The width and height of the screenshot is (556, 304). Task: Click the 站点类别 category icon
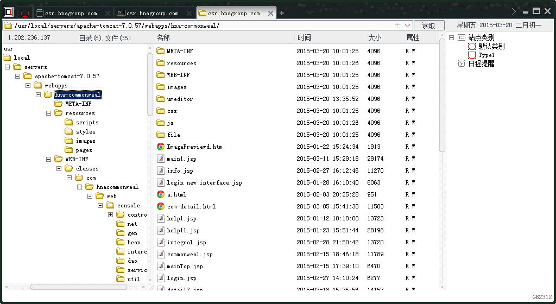click(462, 37)
